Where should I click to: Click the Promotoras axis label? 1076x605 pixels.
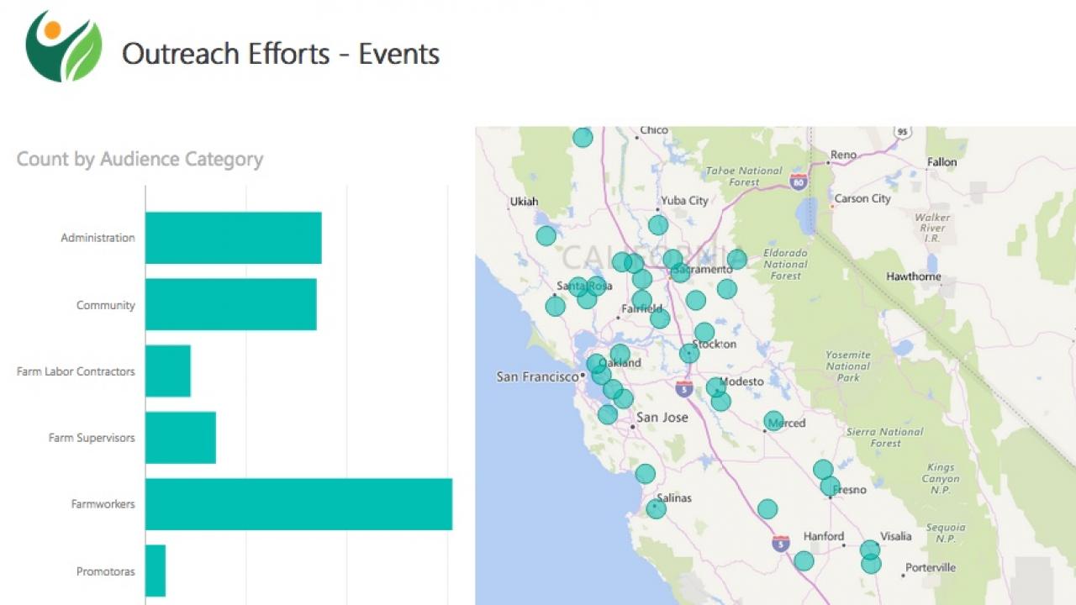point(106,571)
